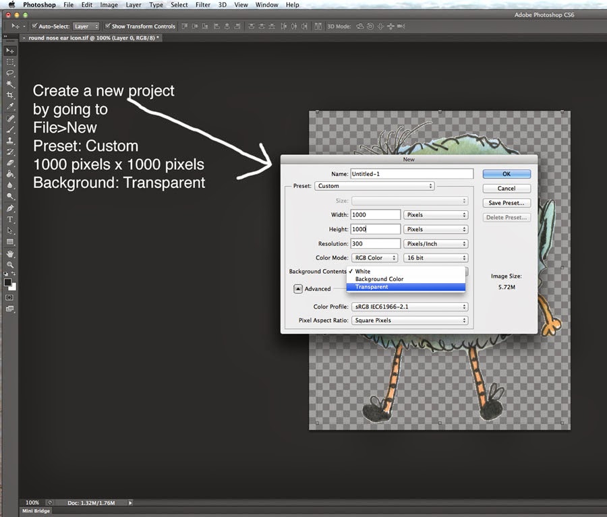This screenshot has width=607, height=517.
Task: Toggle the Auto-Select checkbox
Action: [34, 26]
